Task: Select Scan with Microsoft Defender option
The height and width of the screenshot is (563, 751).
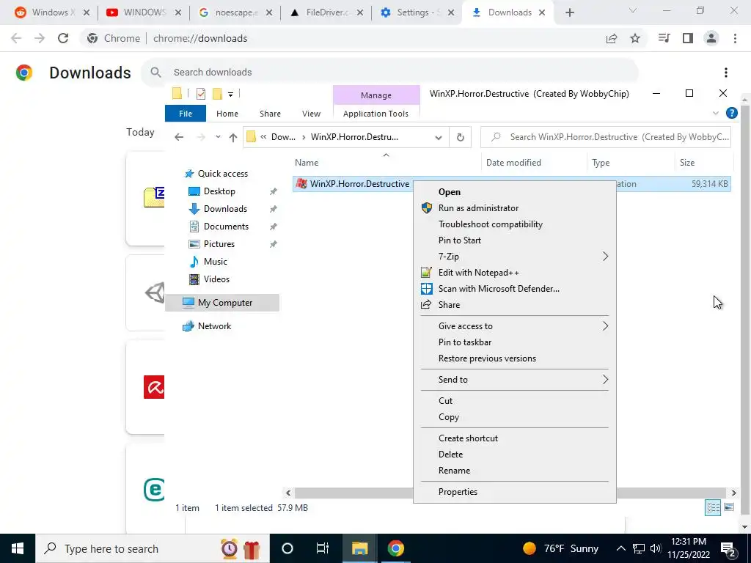Action: coord(498,289)
